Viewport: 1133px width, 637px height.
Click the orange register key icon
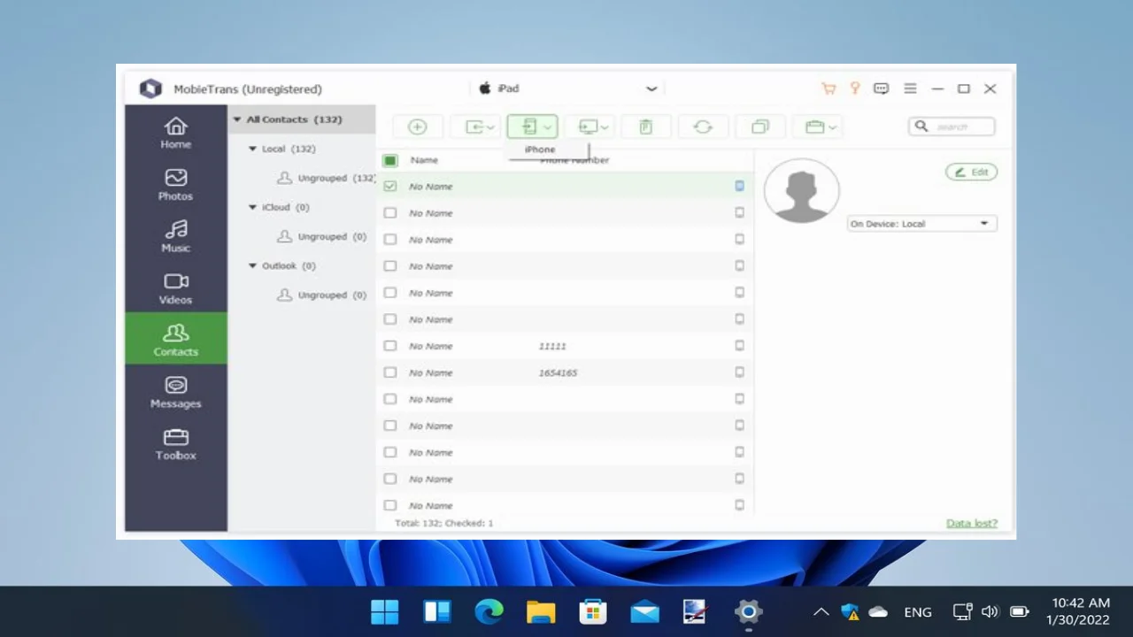coord(855,88)
